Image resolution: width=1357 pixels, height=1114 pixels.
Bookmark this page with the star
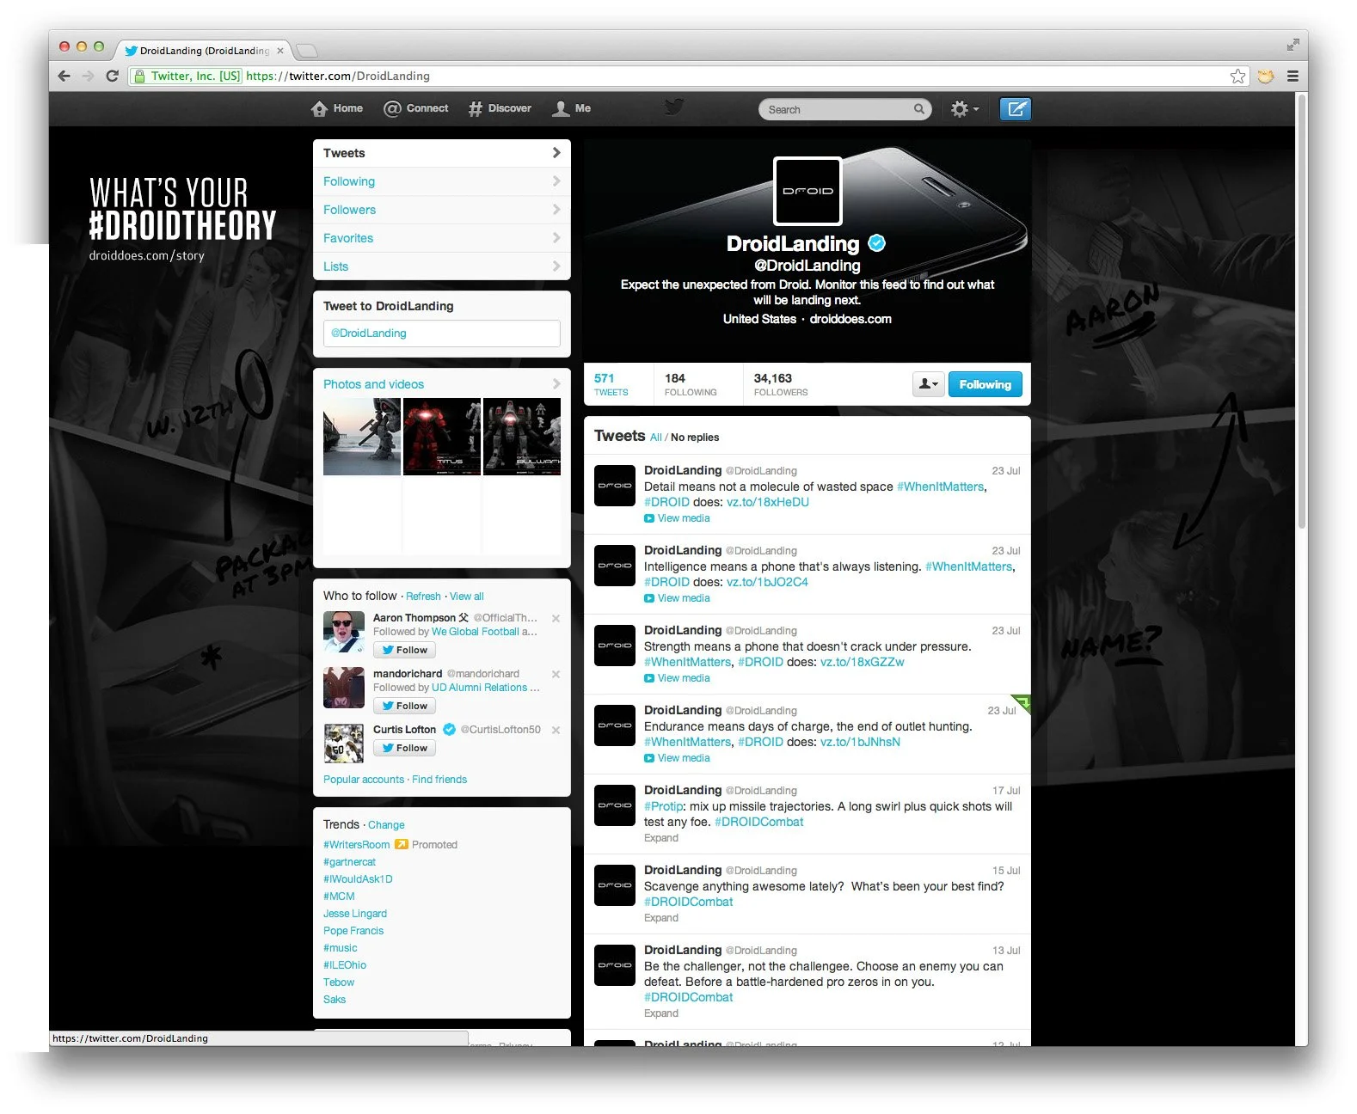(x=1237, y=76)
